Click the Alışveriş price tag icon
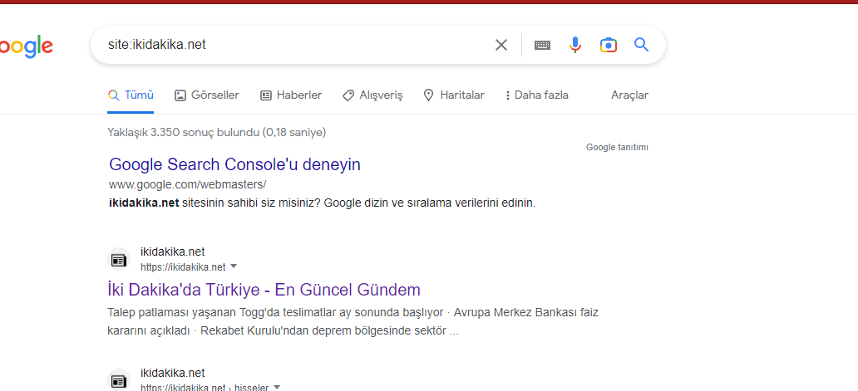858x391 pixels. 348,95
